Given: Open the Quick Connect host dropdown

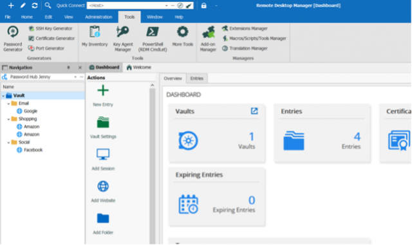Looking at the screenshot, I should pyautogui.click(x=166, y=6).
